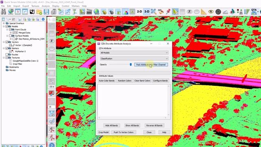Select the GoogleMapsSatellite (view 1) texture item
The height and width of the screenshot is (147, 261).
pyautogui.click(x=26, y=61)
